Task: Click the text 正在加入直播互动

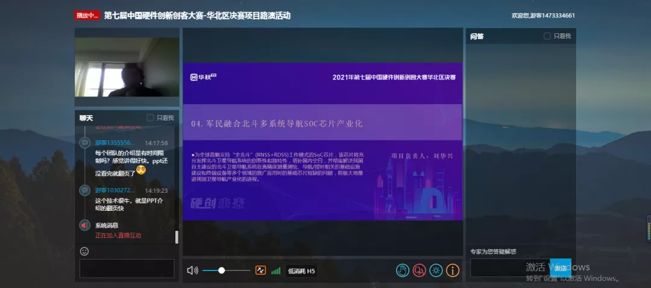Action: click(x=118, y=236)
